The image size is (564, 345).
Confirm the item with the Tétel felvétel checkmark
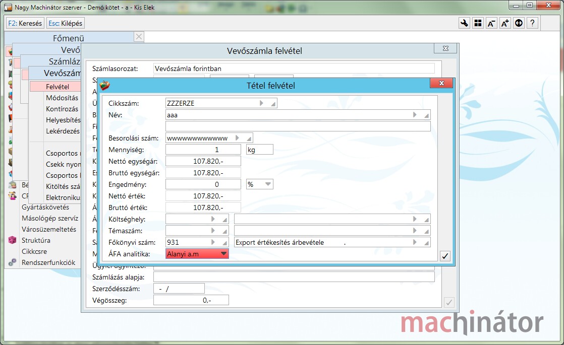tap(445, 256)
